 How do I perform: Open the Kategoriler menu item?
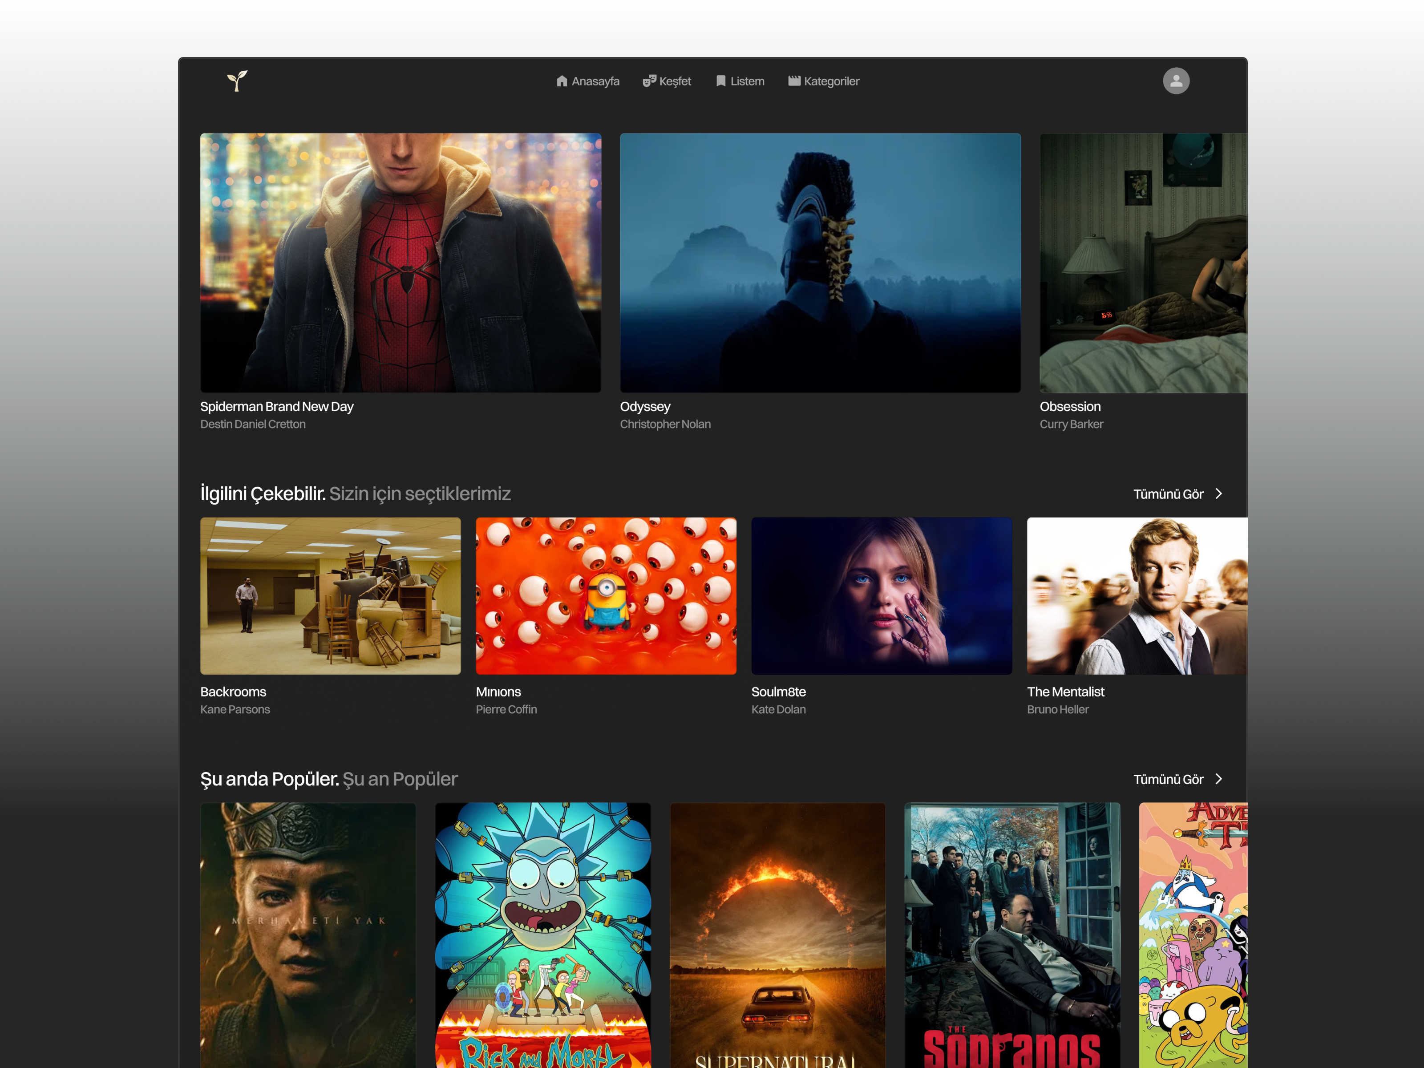click(x=824, y=81)
